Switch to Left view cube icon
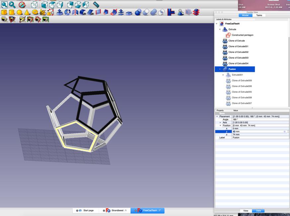The height and width of the screenshot is (216, 290). 86,5
